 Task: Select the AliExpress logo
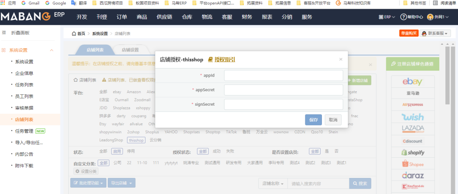pyautogui.click(x=413, y=104)
